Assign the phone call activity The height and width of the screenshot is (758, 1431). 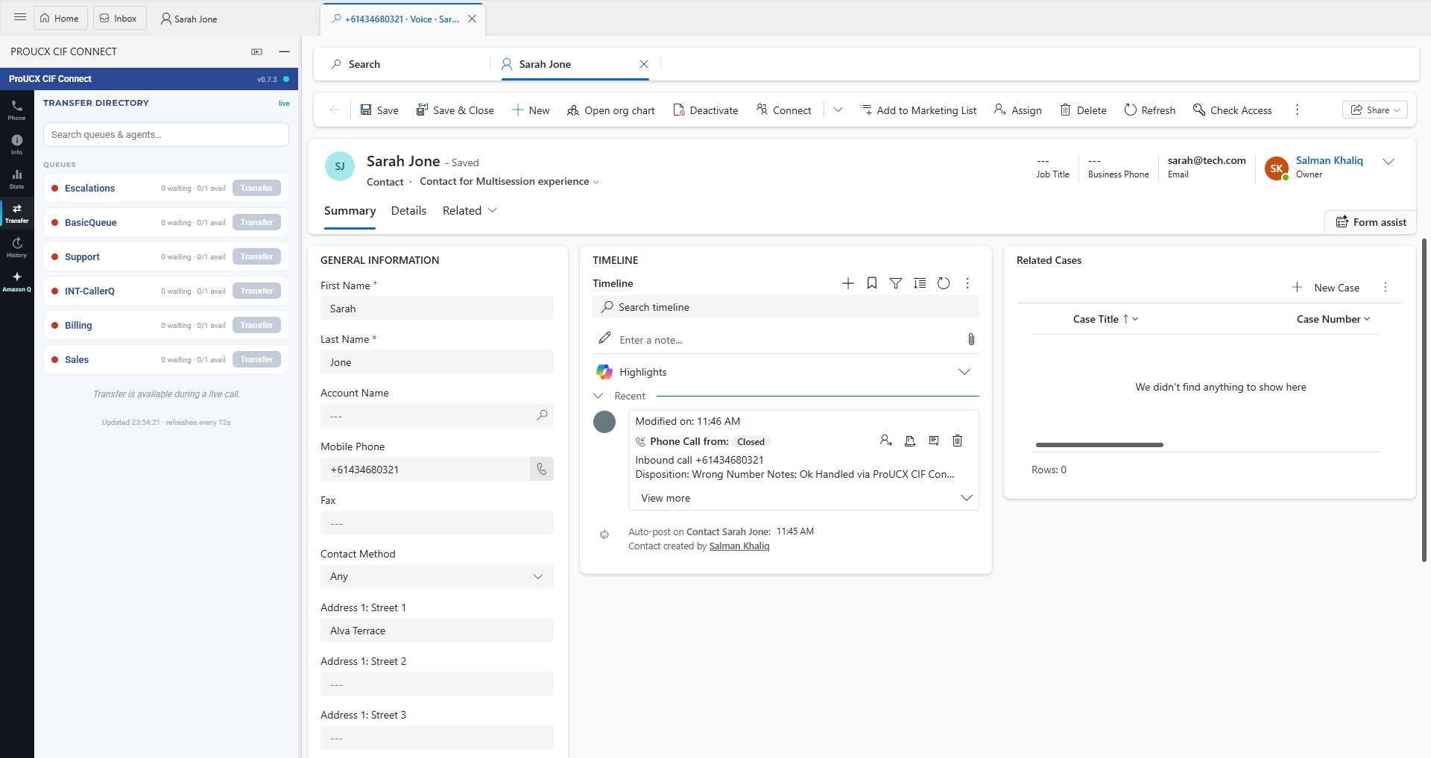pyautogui.click(x=885, y=440)
